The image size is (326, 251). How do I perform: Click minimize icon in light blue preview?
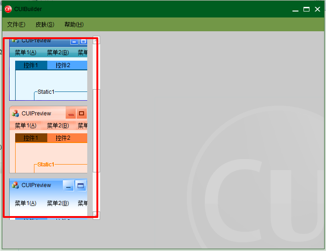pyautogui.click(x=68, y=186)
